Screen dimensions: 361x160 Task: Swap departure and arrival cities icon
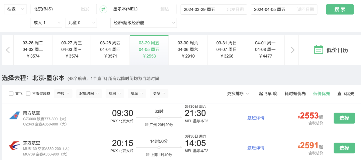click(103, 9)
